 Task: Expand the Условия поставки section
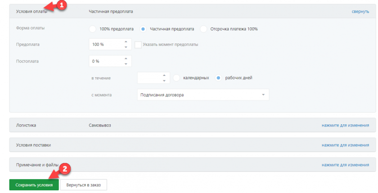pyautogui.click(x=345, y=145)
